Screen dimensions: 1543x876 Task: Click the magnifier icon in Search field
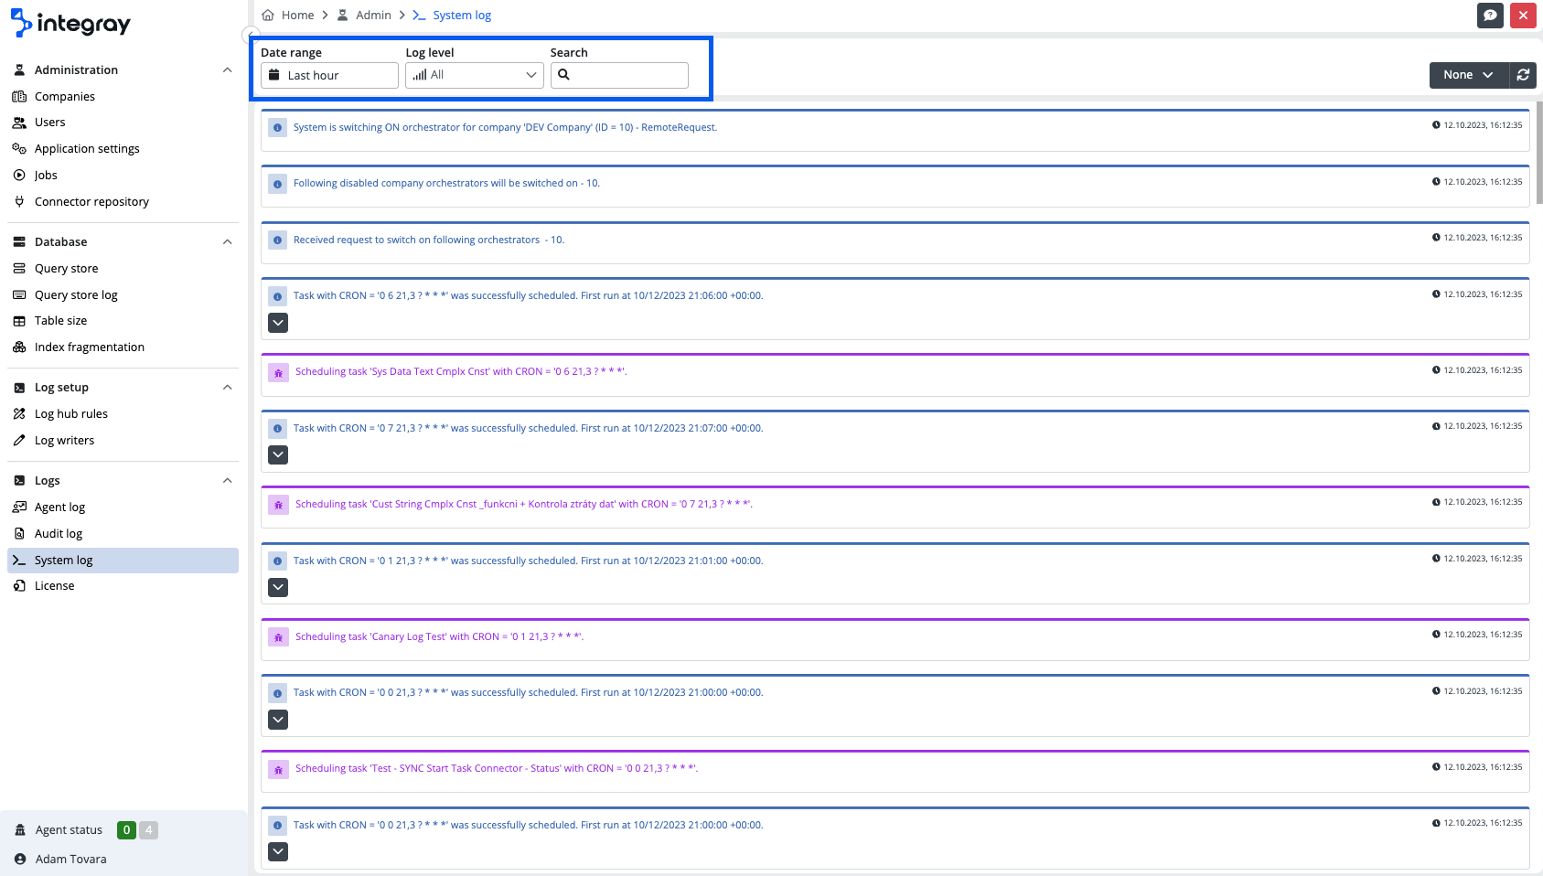[564, 75]
